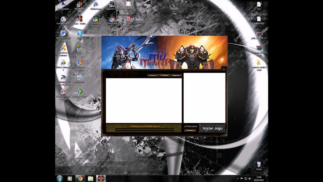The image size is (323, 182).
Task: Click the launcher news white panel
Action: pos(144,101)
